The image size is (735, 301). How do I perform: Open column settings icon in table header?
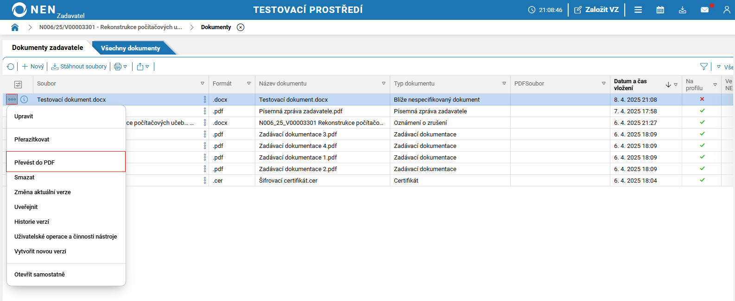pos(18,84)
